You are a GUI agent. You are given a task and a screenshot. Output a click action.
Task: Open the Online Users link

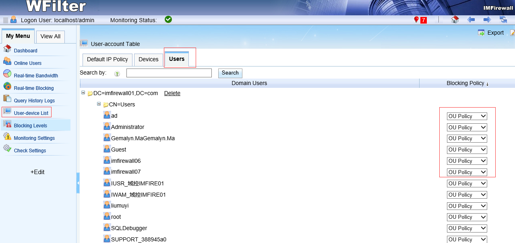(28, 63)
